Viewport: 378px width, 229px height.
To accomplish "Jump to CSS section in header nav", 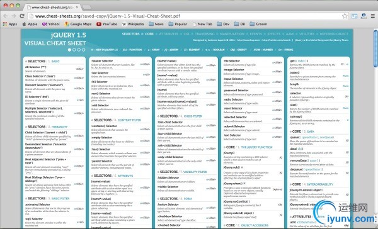I will (x=186, y=34).
